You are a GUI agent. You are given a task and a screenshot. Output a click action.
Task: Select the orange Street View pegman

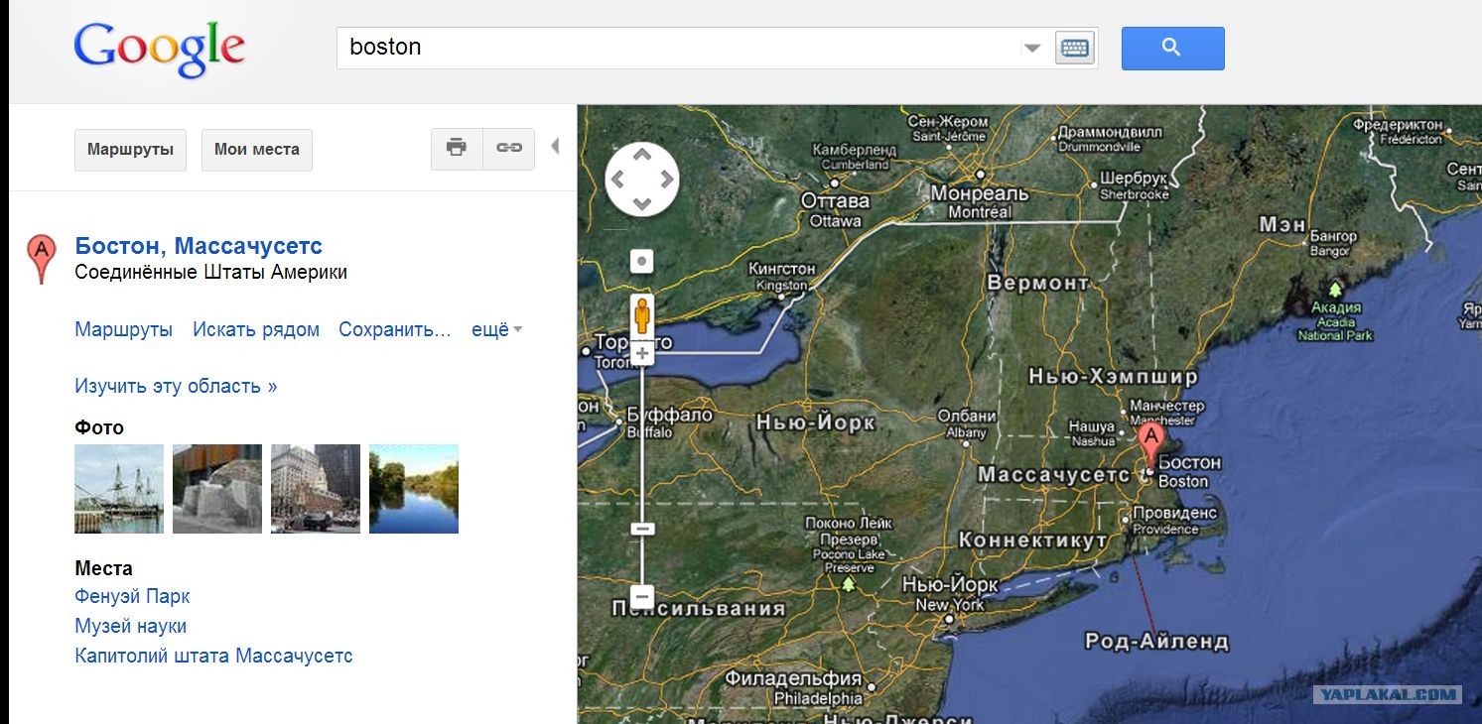tap(642, 314)
